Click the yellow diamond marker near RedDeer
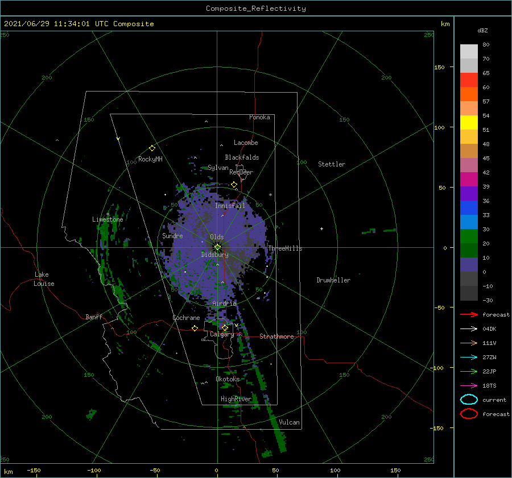Screen dimensions: 512x478 point(234,185)
